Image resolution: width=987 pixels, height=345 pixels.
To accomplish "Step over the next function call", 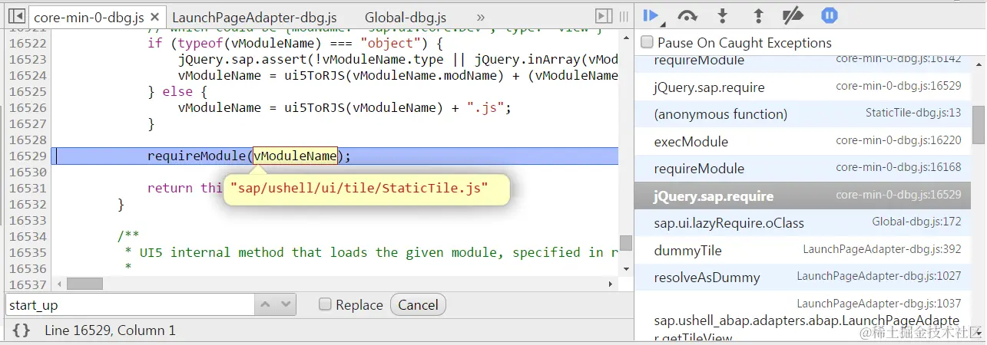I will pos(687,15).
